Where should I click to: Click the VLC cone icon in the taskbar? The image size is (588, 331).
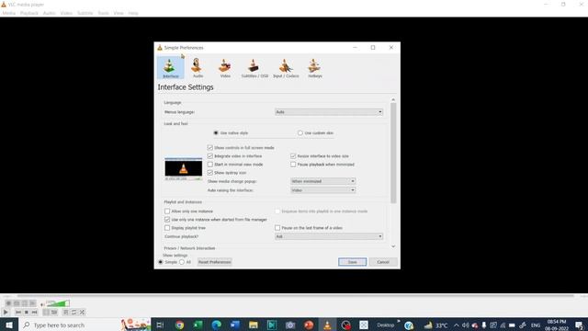[x=327, y=325]
